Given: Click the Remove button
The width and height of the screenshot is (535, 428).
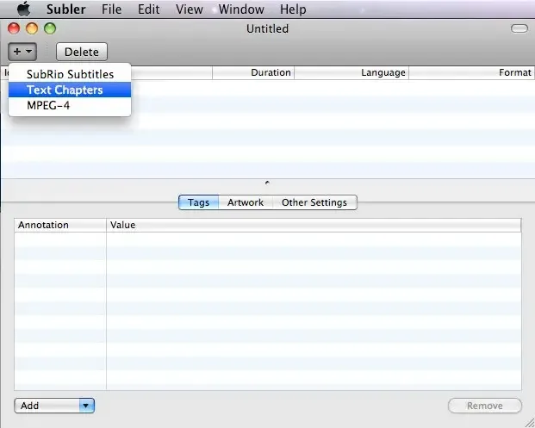Looking at the screenshot, I should coord(485,406).
